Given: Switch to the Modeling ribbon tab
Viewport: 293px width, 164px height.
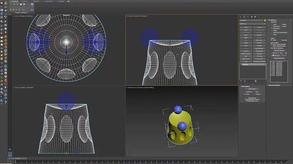Looking at the screenshot, I should (14, 1).
